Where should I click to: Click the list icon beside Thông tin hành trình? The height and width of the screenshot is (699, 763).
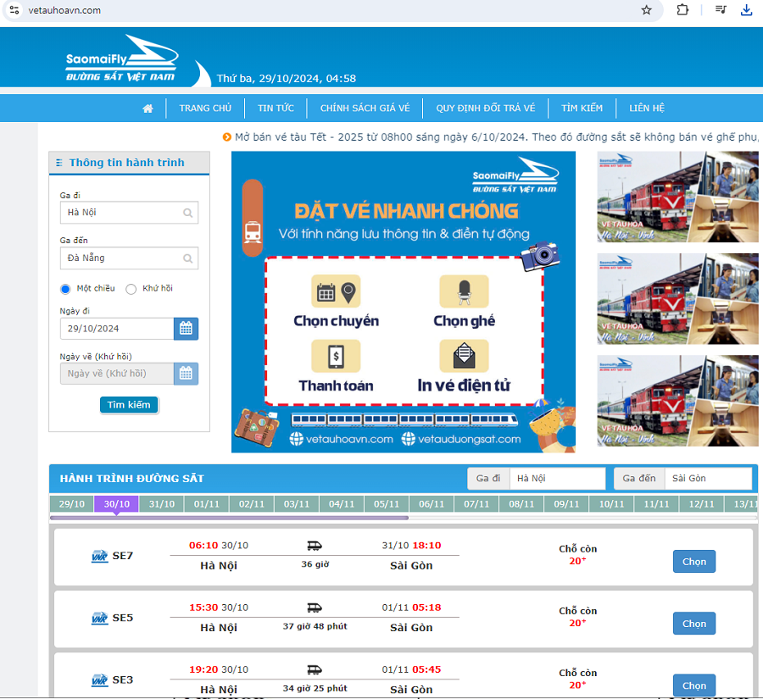coord(58,163)
